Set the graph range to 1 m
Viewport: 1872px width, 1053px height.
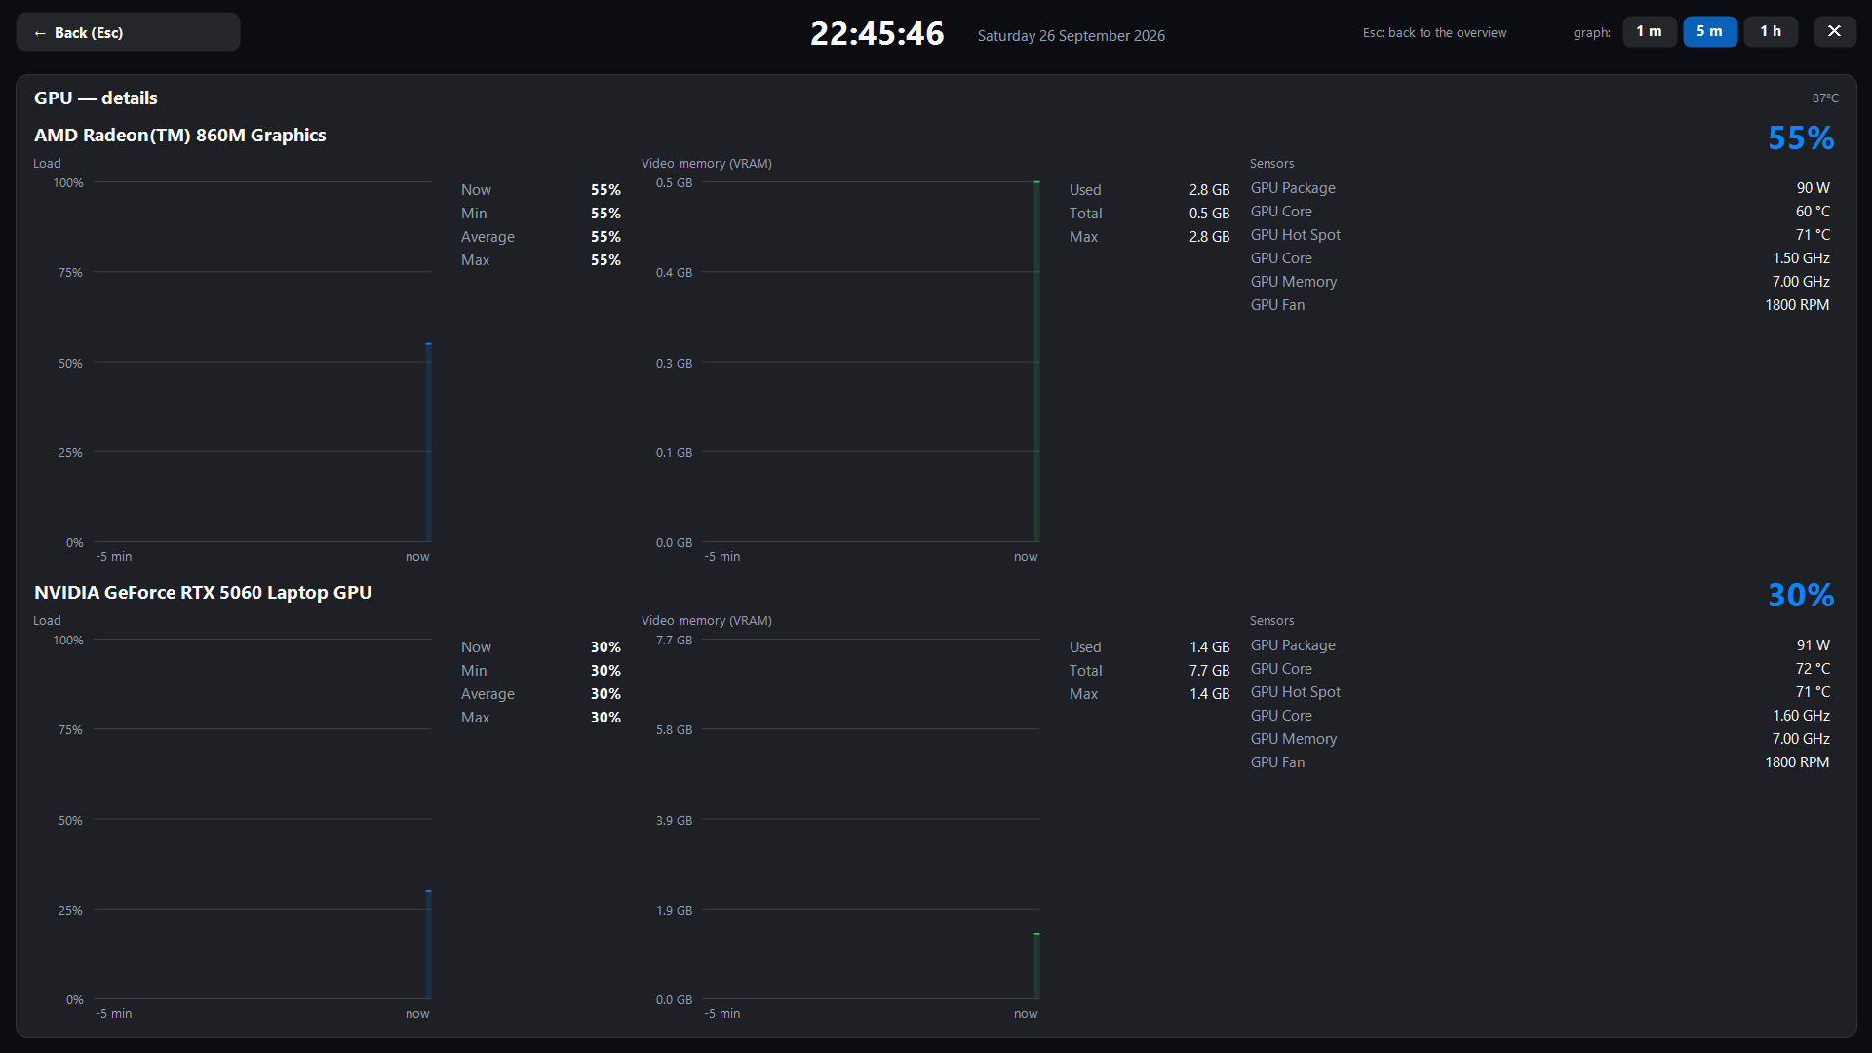coord(1650,32)
